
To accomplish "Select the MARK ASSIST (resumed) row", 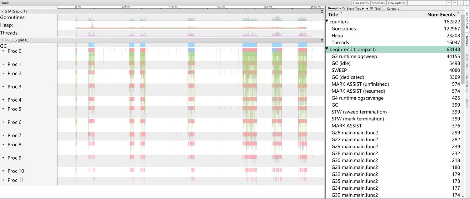I will [x=393, y=91].
